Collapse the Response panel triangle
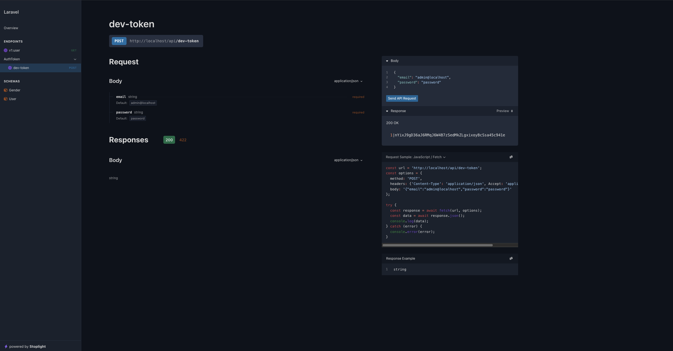 (x=387, y=111)
